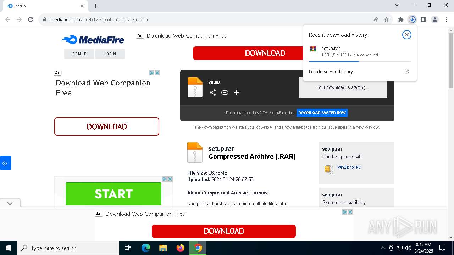Click the LOG IN button
454x255 pixels.
click(x=110, y=54)
